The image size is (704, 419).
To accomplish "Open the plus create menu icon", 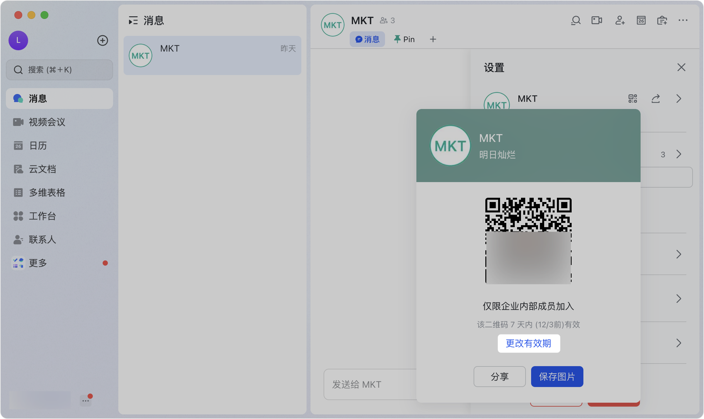I will tap(103, 40).
